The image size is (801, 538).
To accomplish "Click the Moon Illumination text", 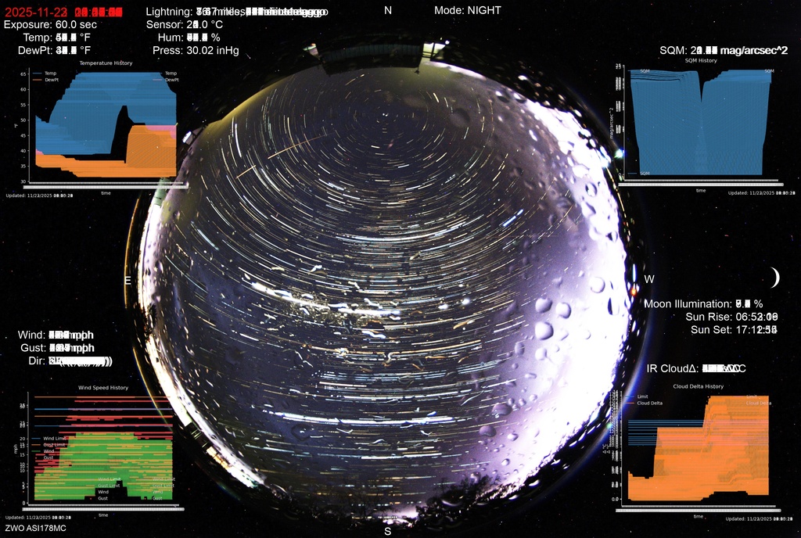I will (703, 303).
